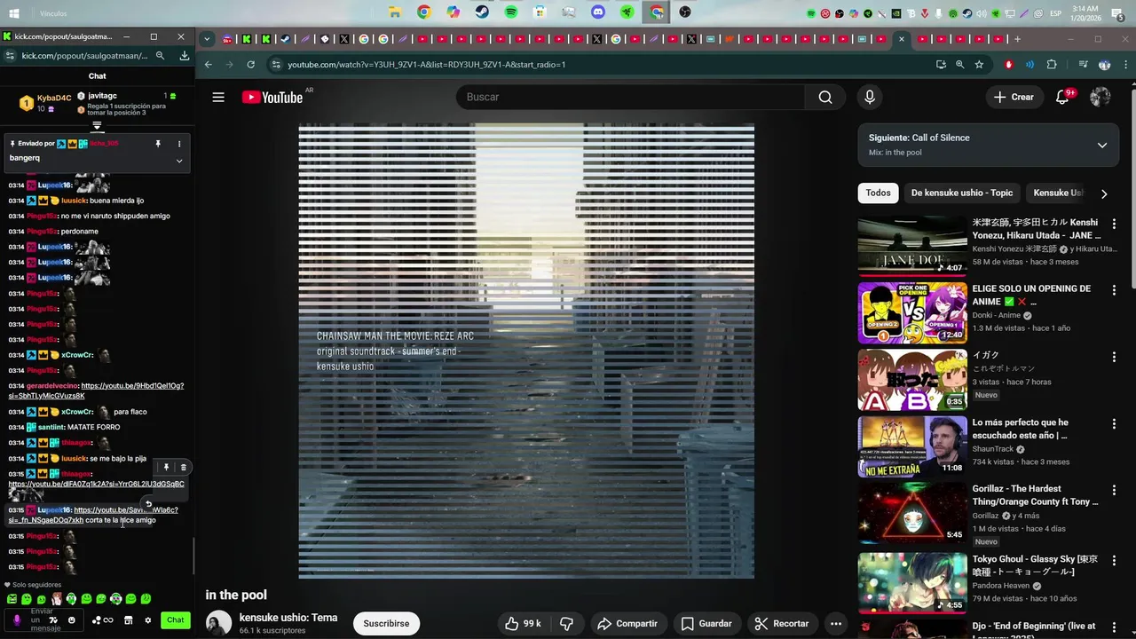Screen dimensions: 1136x639
Task: Open options for Gorillaz Hardest Thing video
Action: 1114,490
